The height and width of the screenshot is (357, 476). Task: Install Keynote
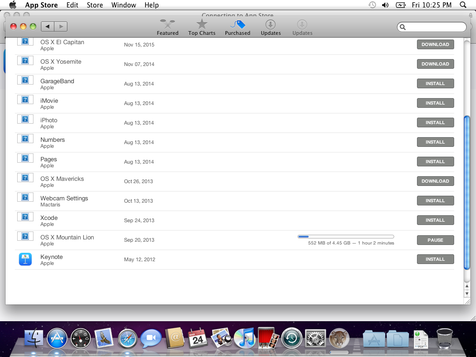pyautogui.click(x=435, y=259)
